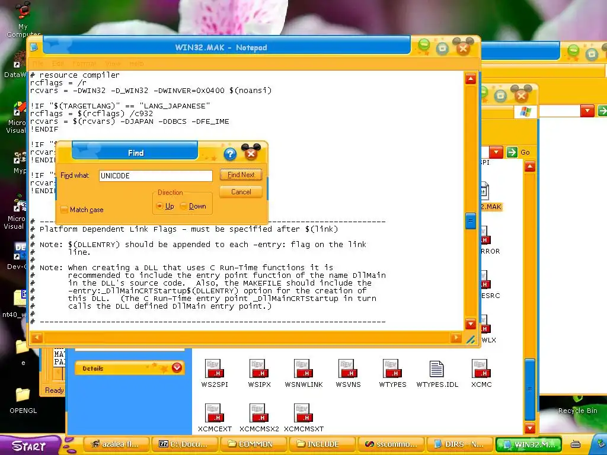Select the Down direction radio button
This screenshot has height=455, width=607.
(x=183, y=206)
